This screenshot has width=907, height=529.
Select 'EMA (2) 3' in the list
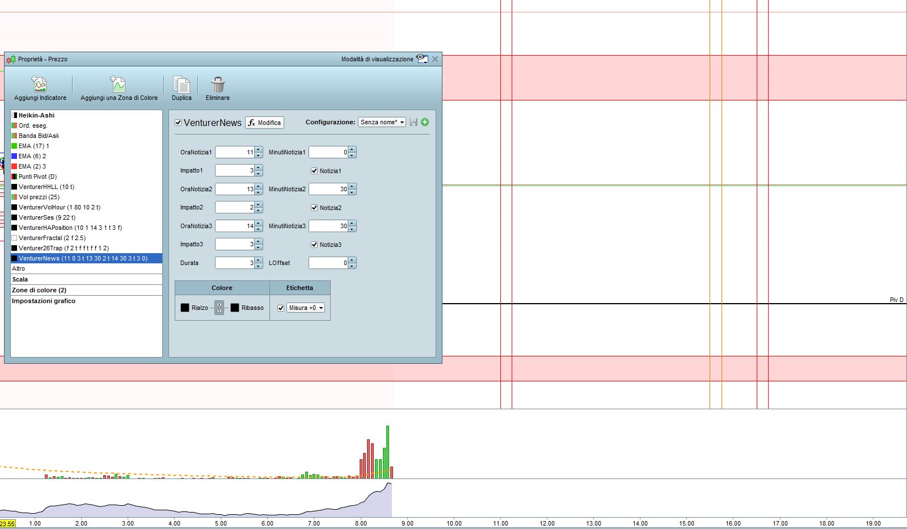(x=86, y=166)
